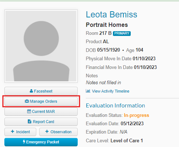Open the Emergency Packet

click(x=41, y=142)
